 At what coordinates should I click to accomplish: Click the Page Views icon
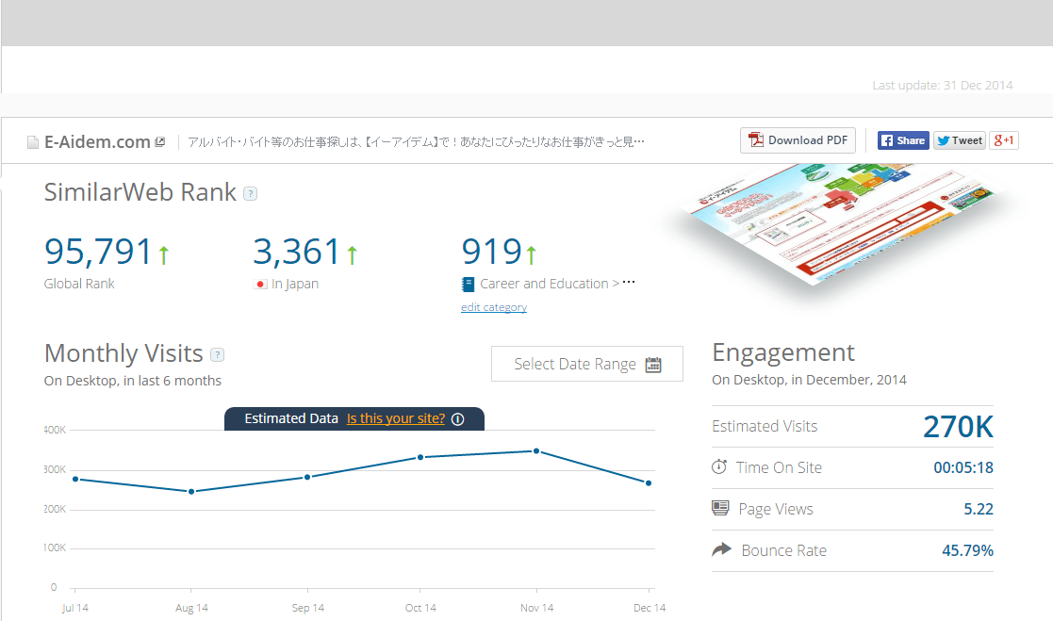tap(720, 508)
